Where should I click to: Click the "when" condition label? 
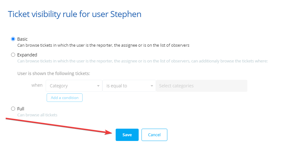point(37,85)
